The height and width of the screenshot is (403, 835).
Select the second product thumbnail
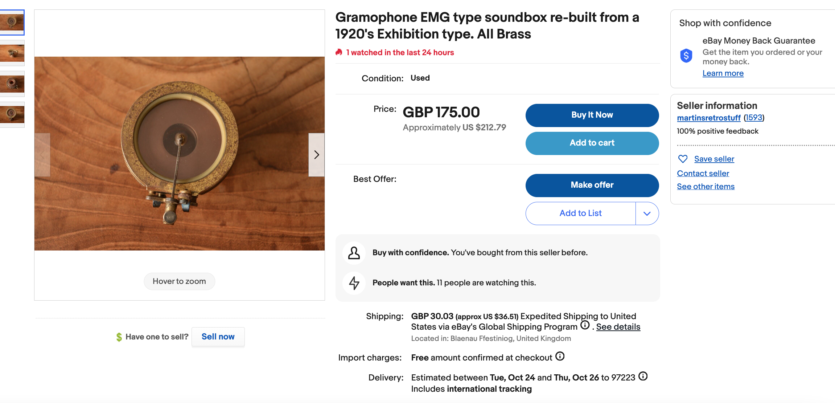point(12,53)
